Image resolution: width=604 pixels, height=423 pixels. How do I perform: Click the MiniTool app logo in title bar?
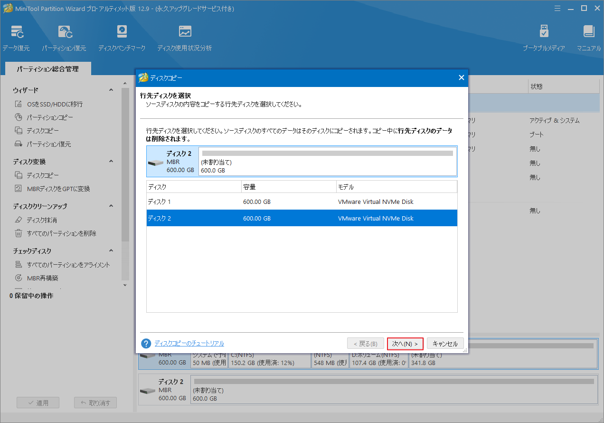(8, 8)
